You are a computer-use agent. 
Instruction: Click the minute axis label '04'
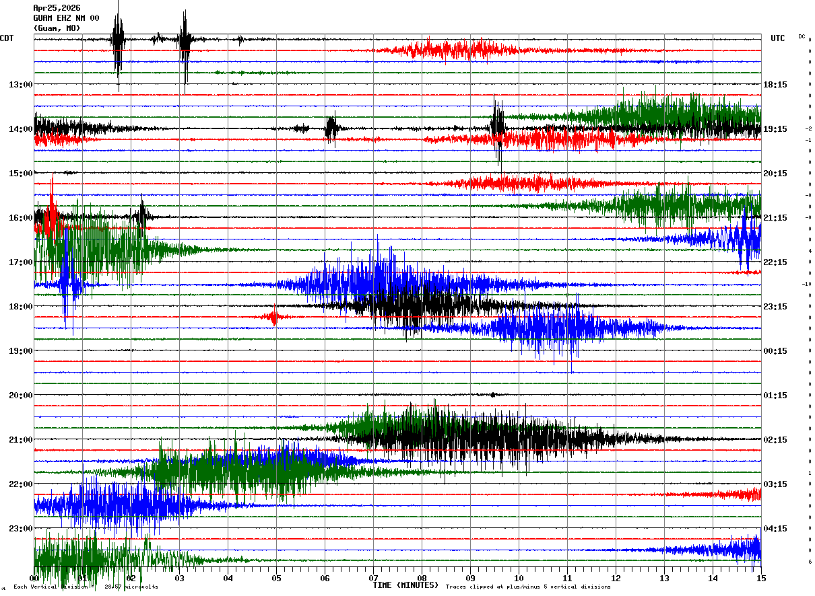click(x=228, y=579)
